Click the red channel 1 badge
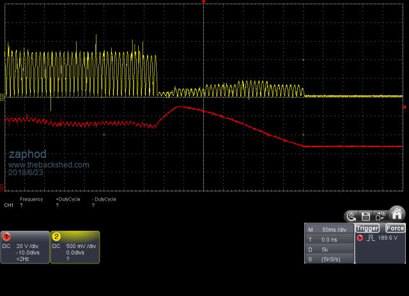Viewport: 409px width, 296px height. (x=6, y=237)
